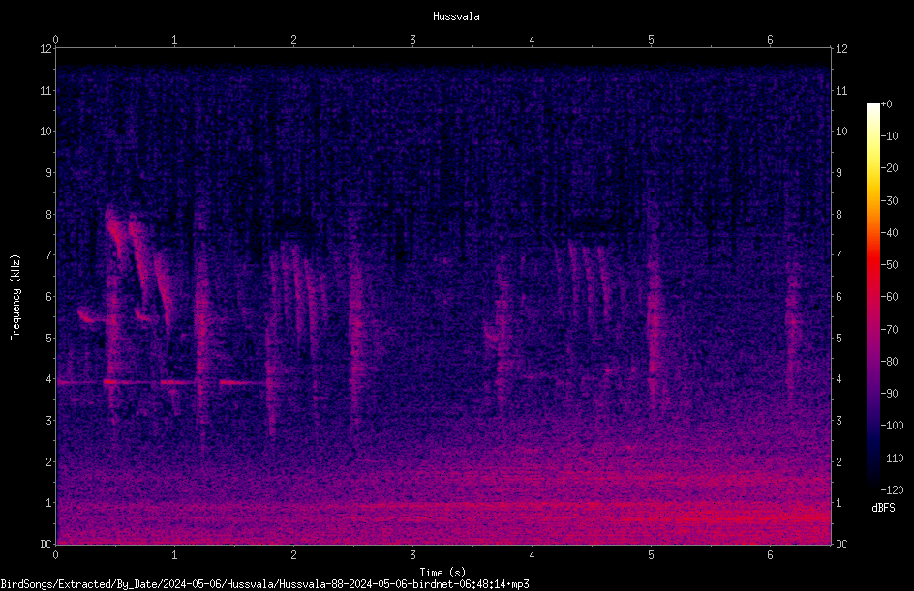Image resolution: width=914 pixels, height=591 pixels.
Task: Click the DC label on left axis
Action: click(46, 545)
